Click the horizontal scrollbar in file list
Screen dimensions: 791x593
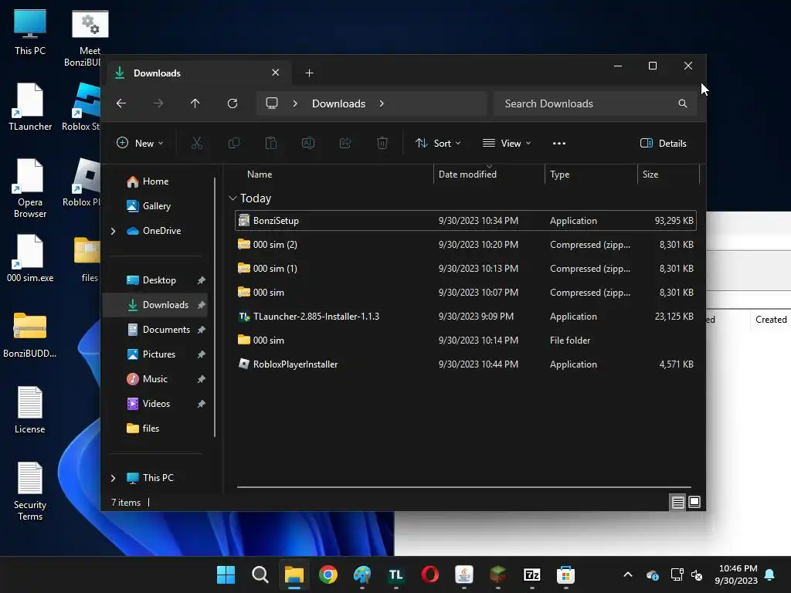(464, 487)
